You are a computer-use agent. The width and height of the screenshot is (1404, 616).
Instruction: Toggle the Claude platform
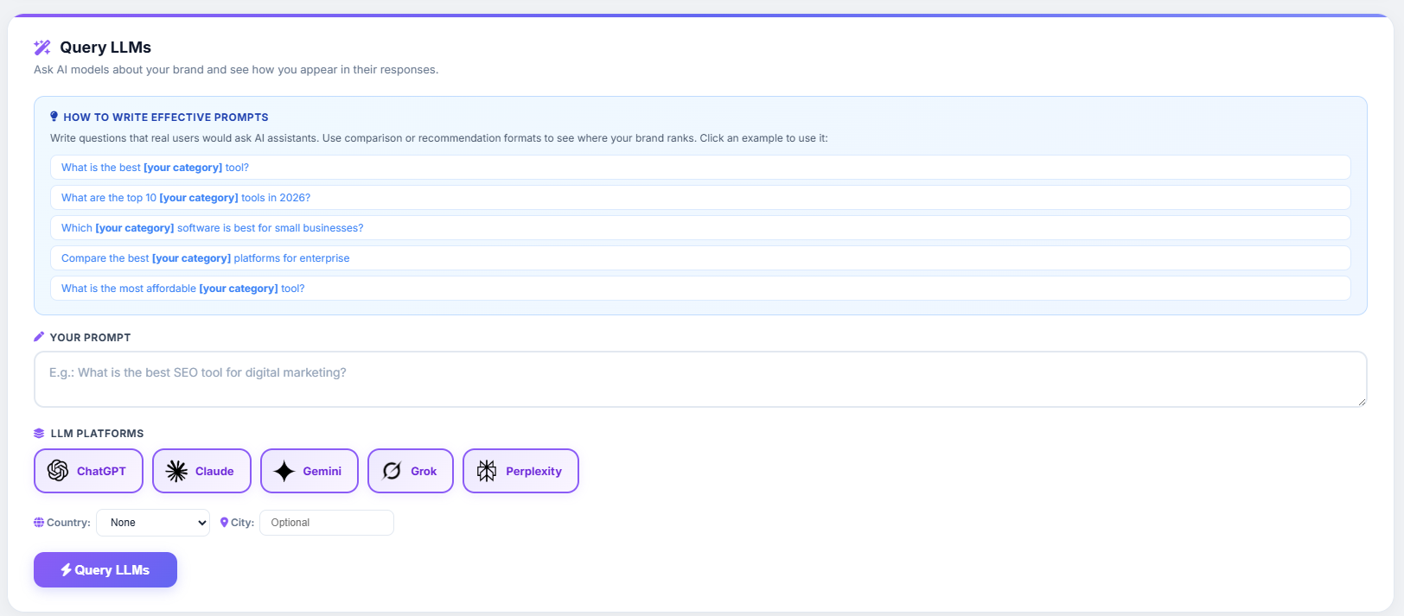coord(201,471)
